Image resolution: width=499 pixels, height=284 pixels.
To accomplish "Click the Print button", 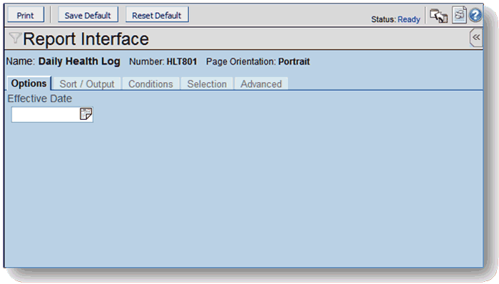I will pos(26,15).
